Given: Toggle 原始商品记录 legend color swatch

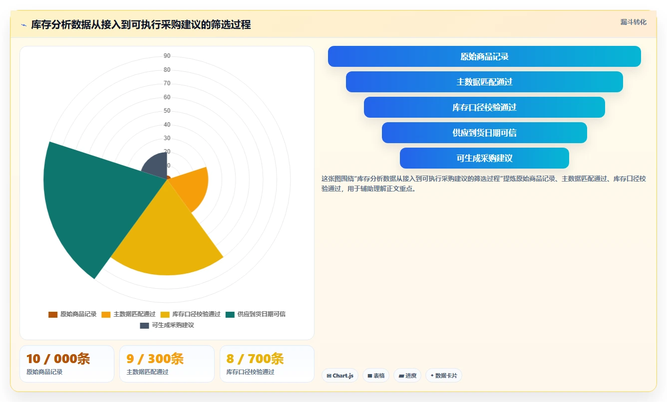Looking at the screenshot, I should click(53, 314).
